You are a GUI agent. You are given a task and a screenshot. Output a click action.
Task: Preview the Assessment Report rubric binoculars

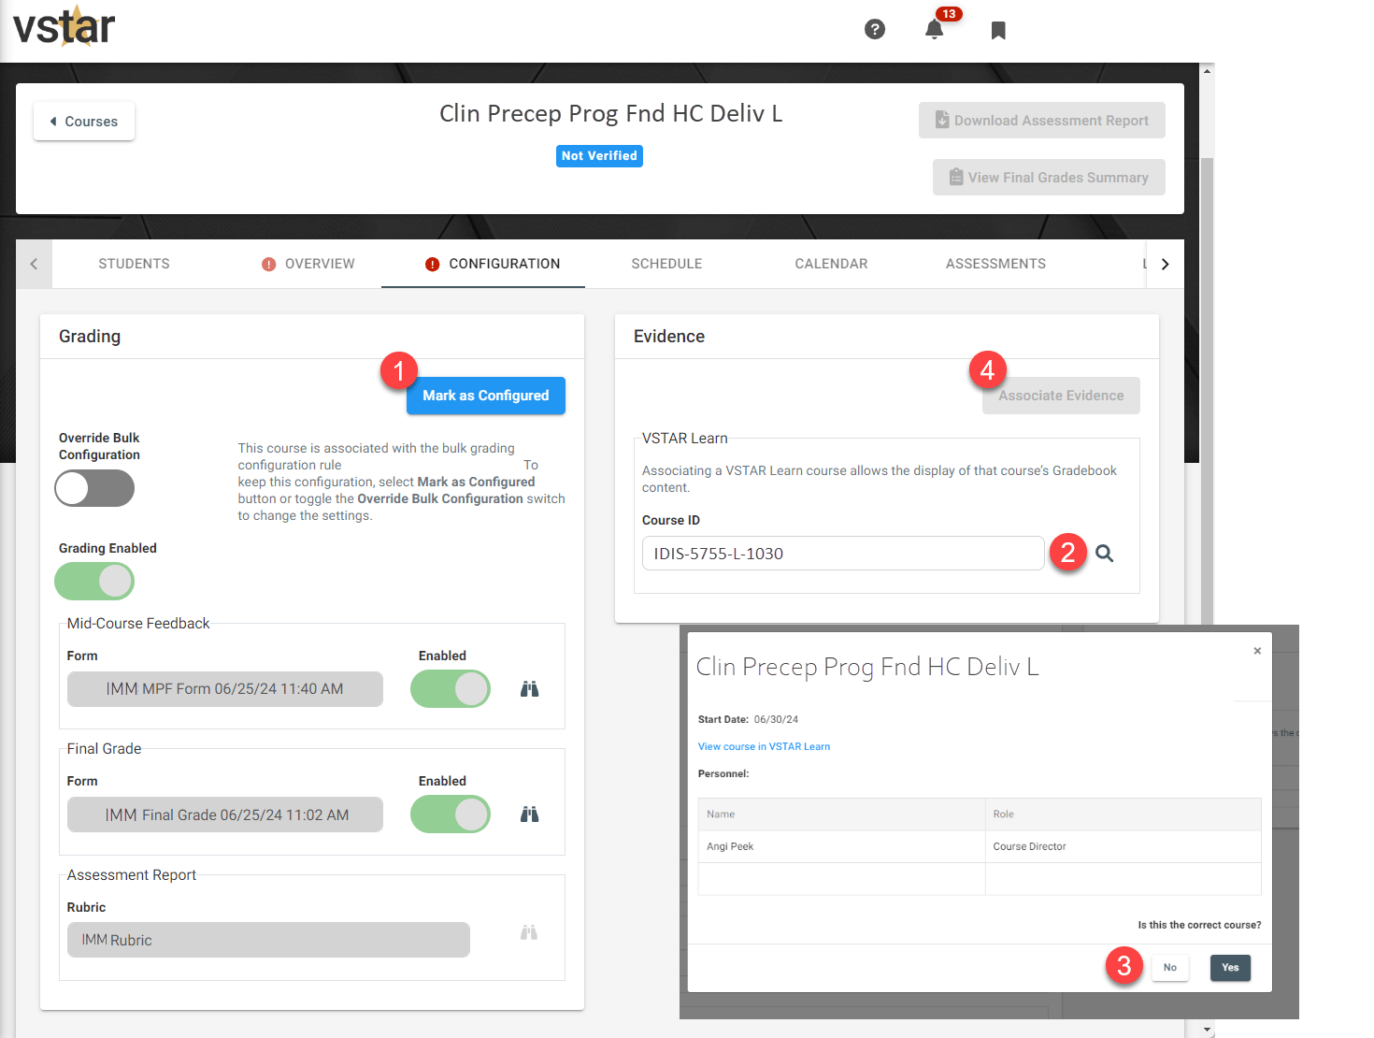point(529,932)
